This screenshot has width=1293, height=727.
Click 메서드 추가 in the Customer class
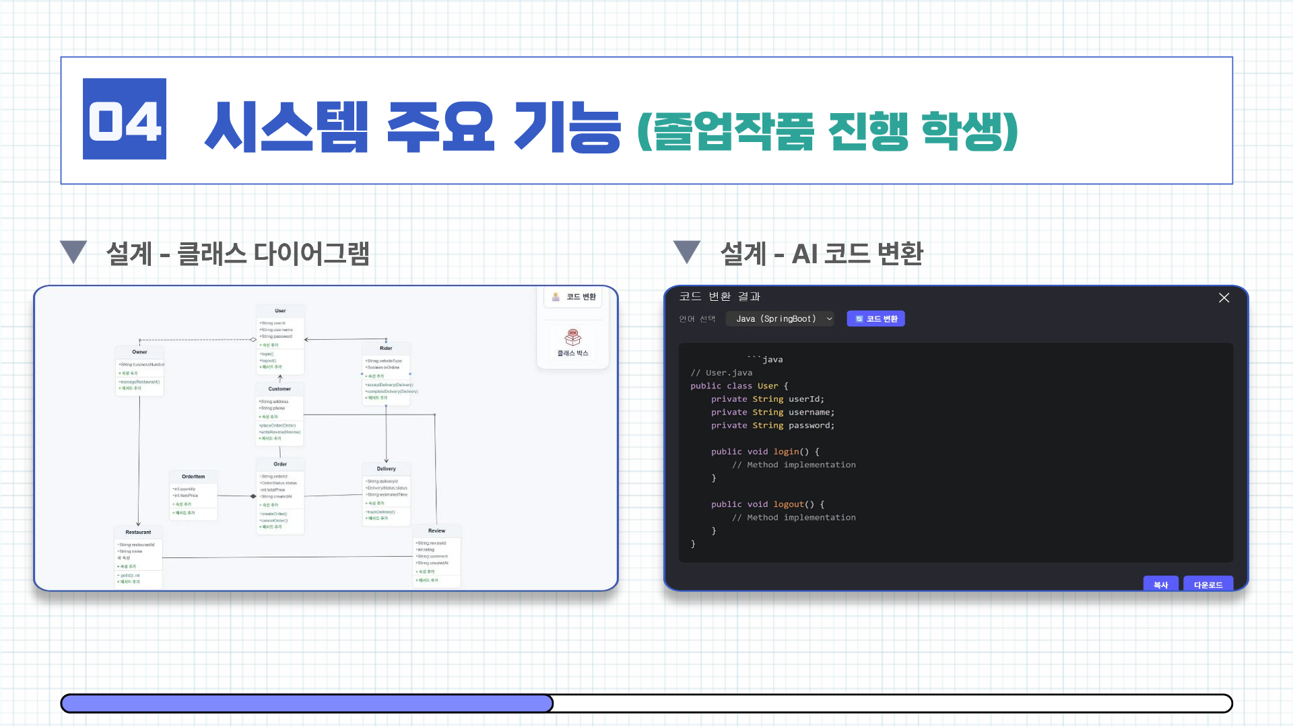(271, 438)
